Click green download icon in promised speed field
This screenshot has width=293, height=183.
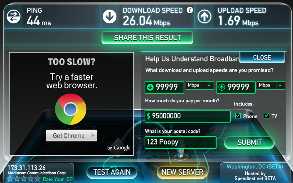click(150, 87)
